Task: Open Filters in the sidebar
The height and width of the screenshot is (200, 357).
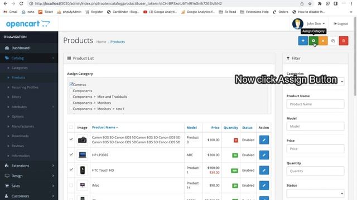Action: coord(16,97)
